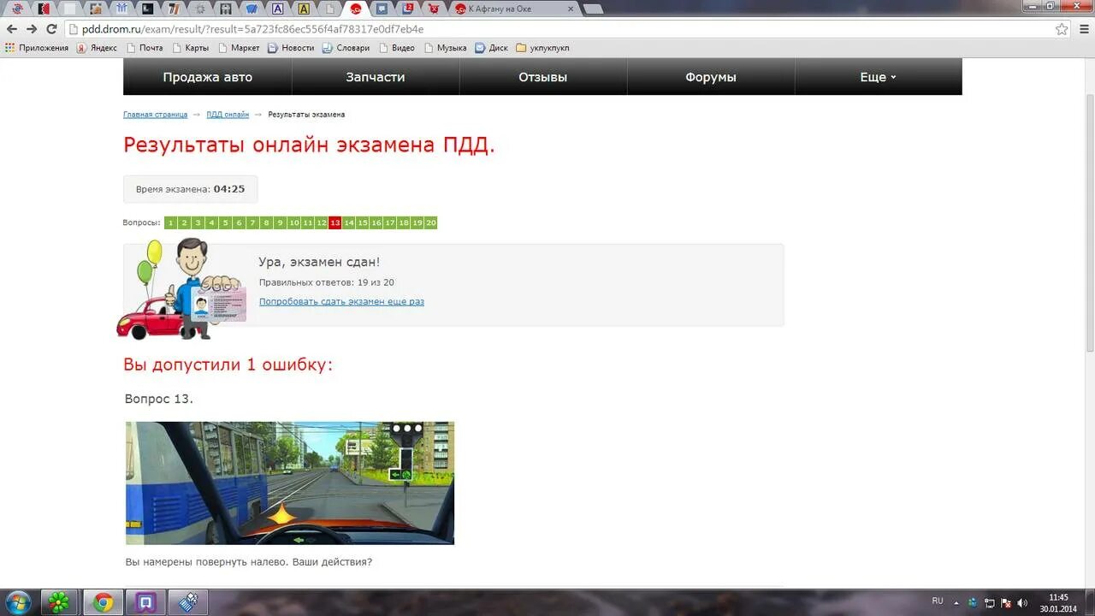Launch Chrome from the taskbar

(103, 601)
